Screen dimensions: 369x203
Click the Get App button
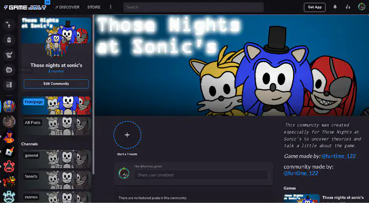[x=315, y=7]
